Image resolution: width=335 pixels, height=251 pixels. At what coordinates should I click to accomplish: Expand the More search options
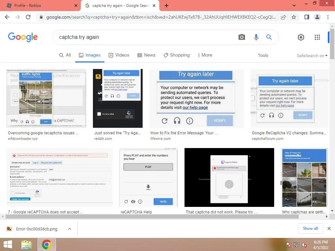click(x=205, y=55)
